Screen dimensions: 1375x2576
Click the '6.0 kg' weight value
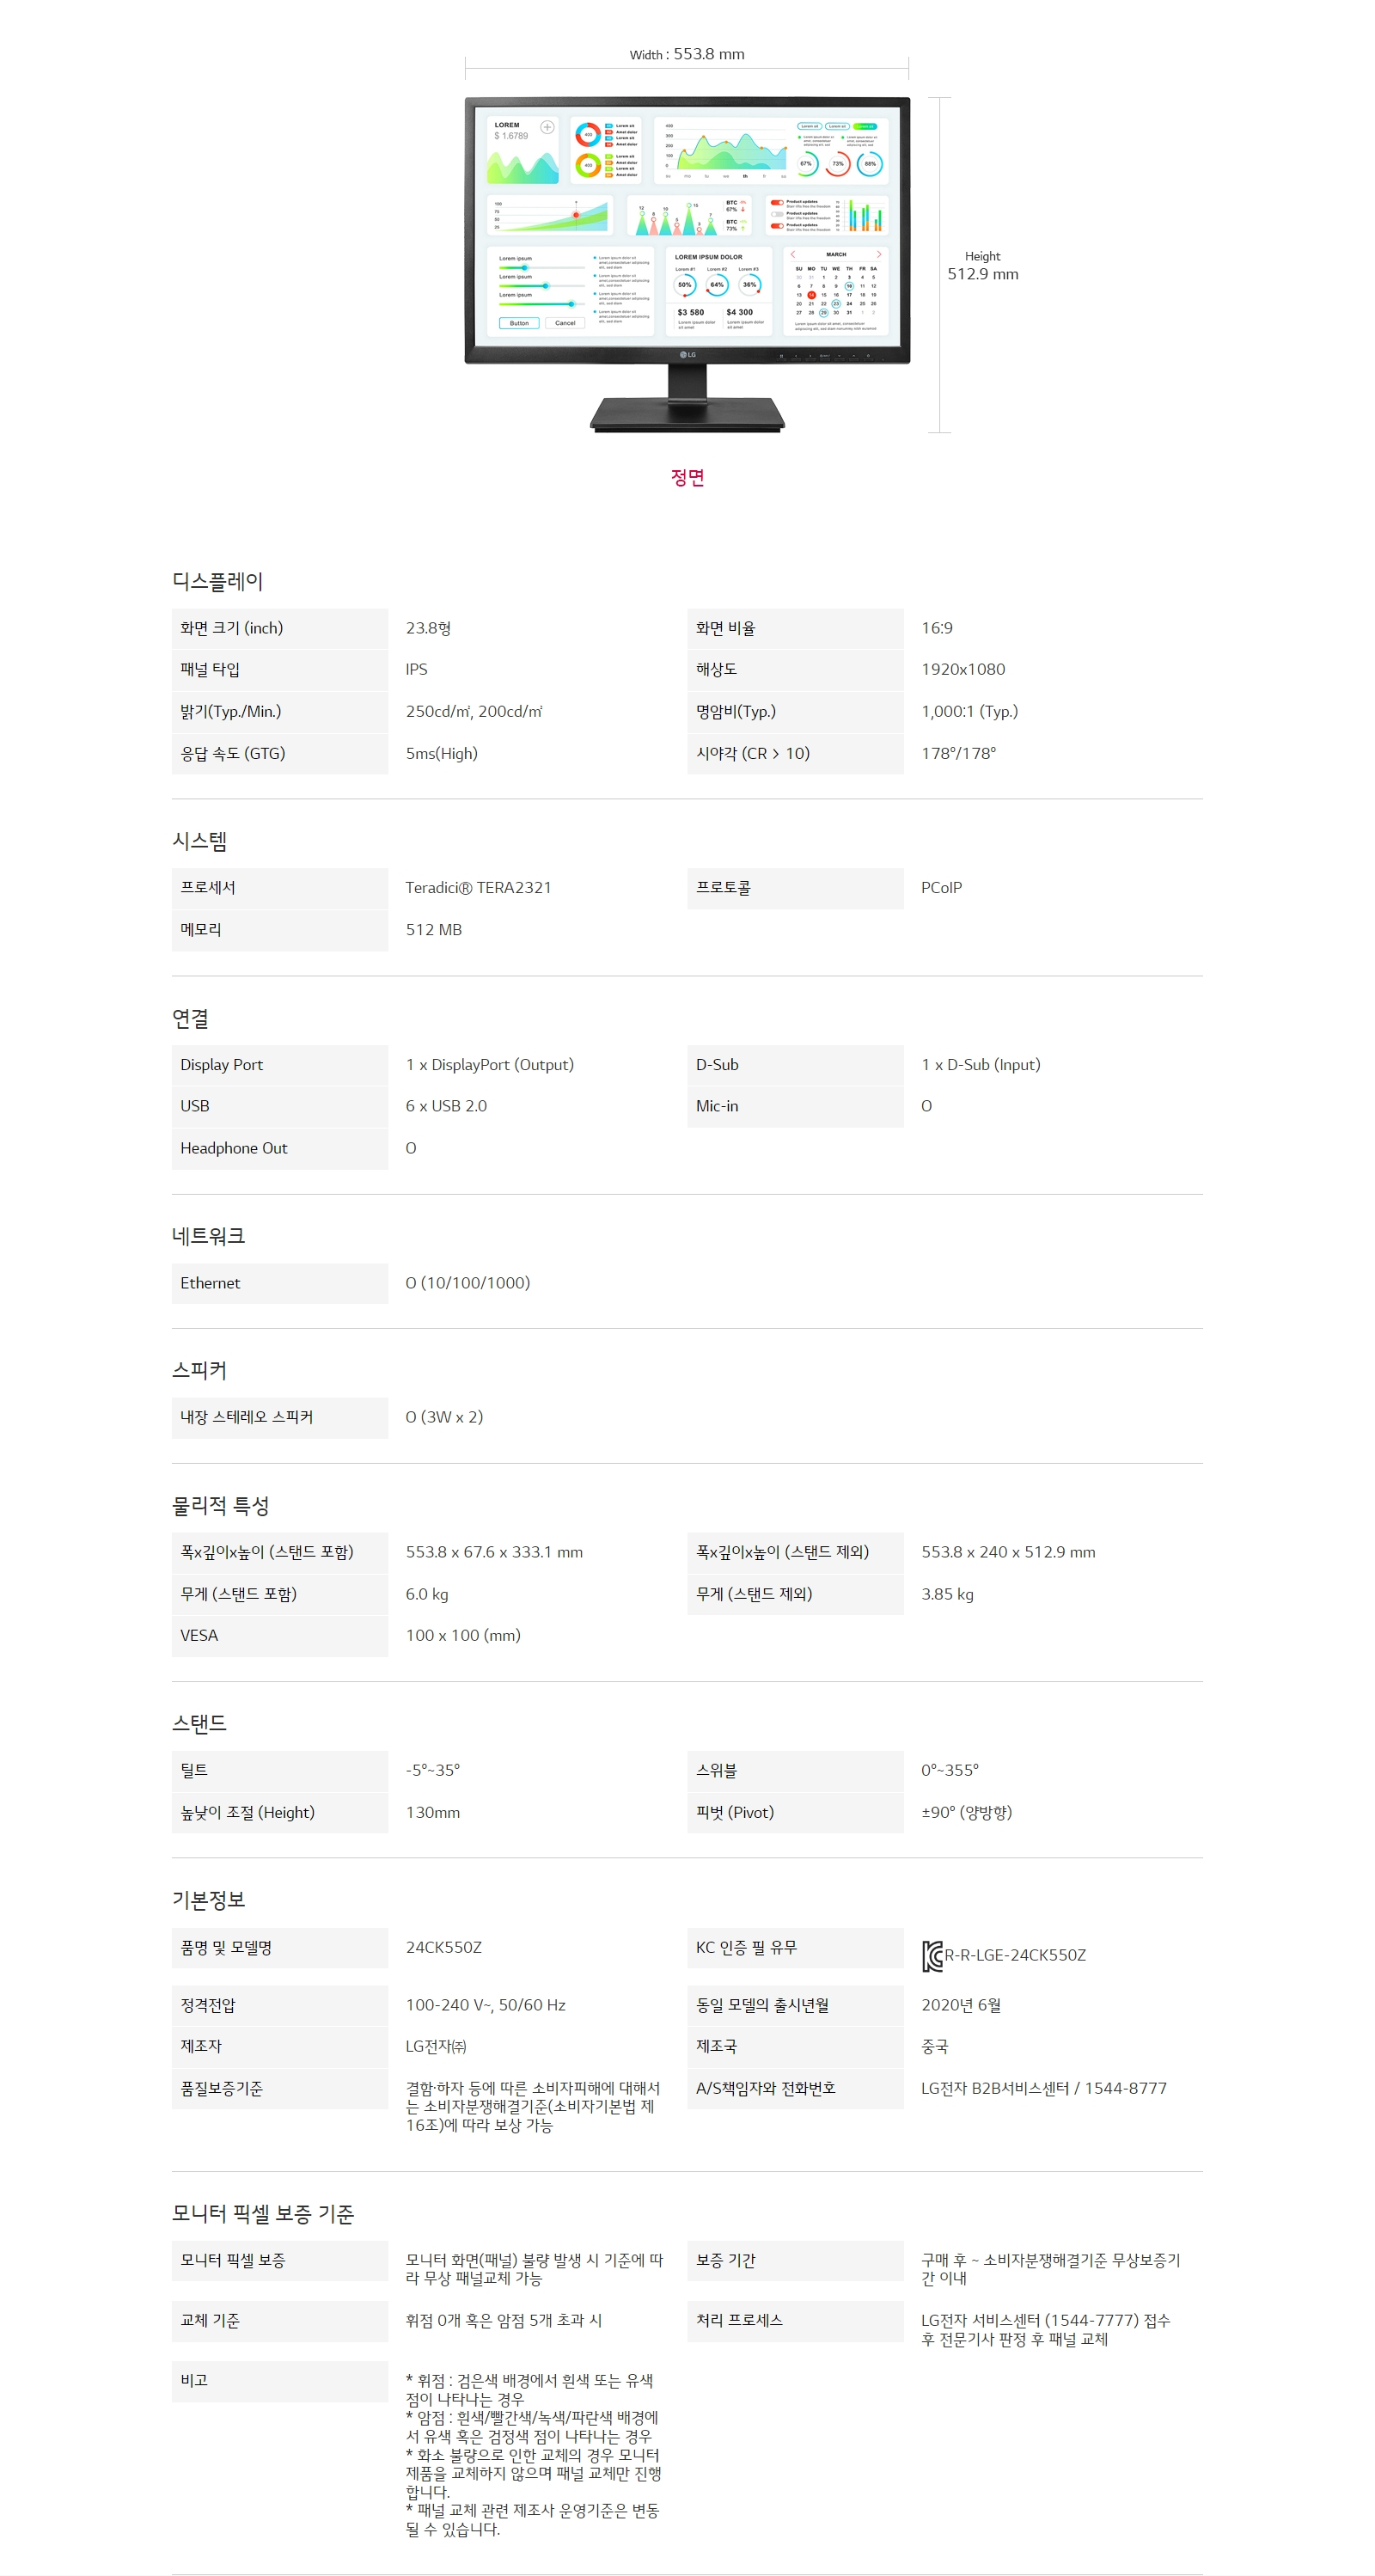pos(427,1594)
